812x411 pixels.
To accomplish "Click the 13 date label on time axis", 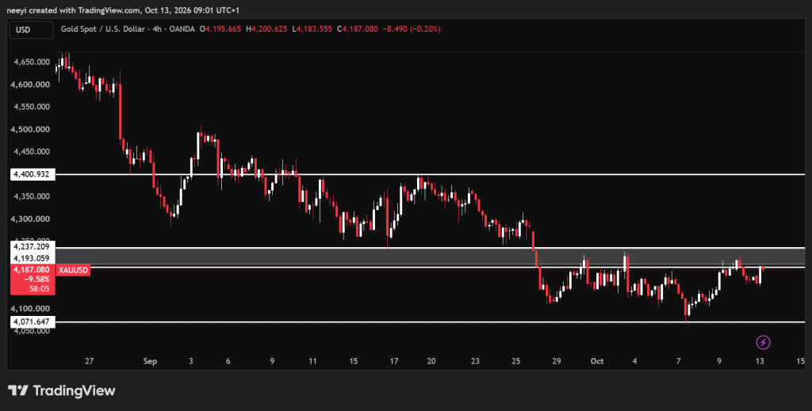I will (x=760, y=361).
